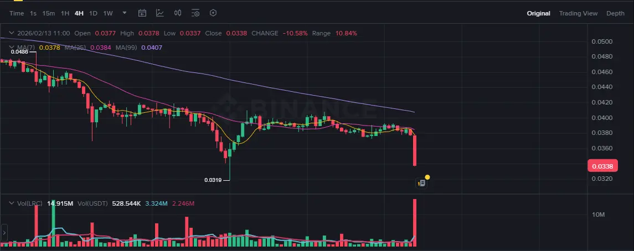
Task: Switch to the Depth chart tab
Action: pos(615,13)
